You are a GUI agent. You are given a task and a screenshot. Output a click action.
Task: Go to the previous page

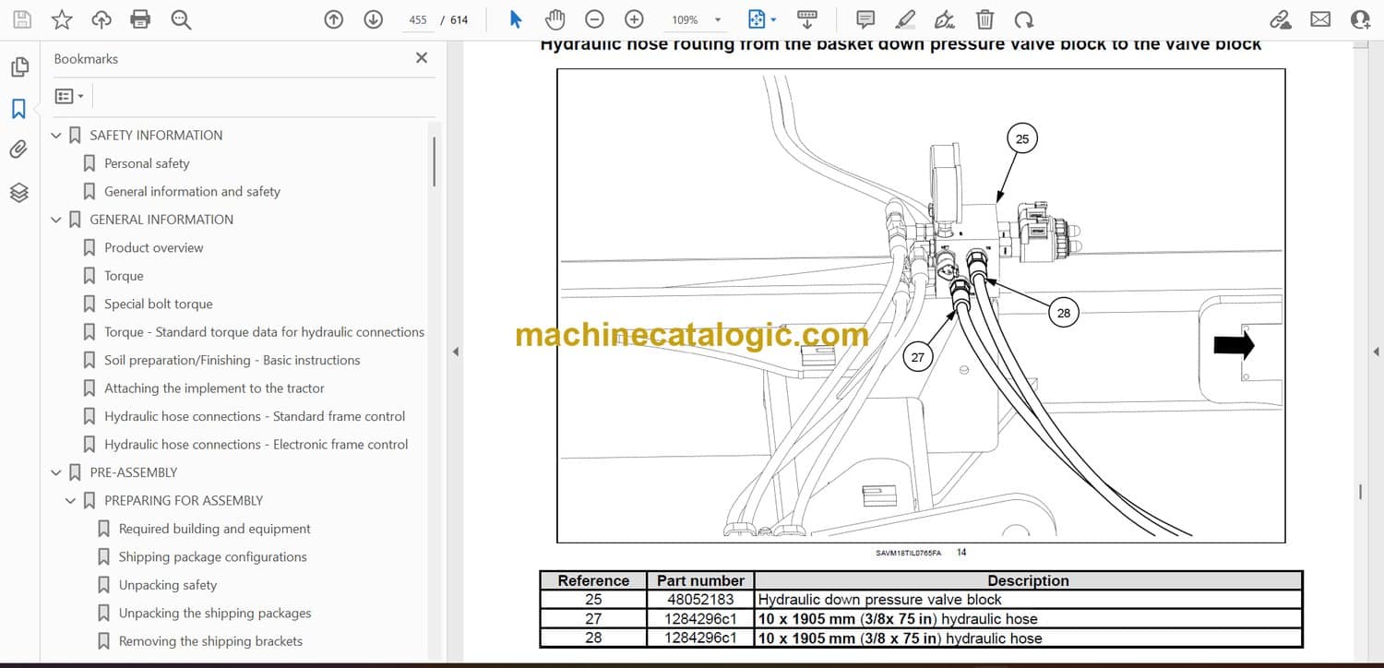click(334, 19)
